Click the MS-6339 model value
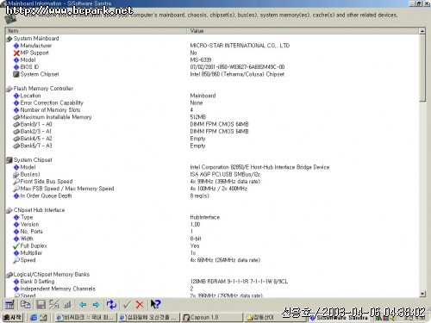The width and height of the screenshot is (431, 323). point(201,60)
